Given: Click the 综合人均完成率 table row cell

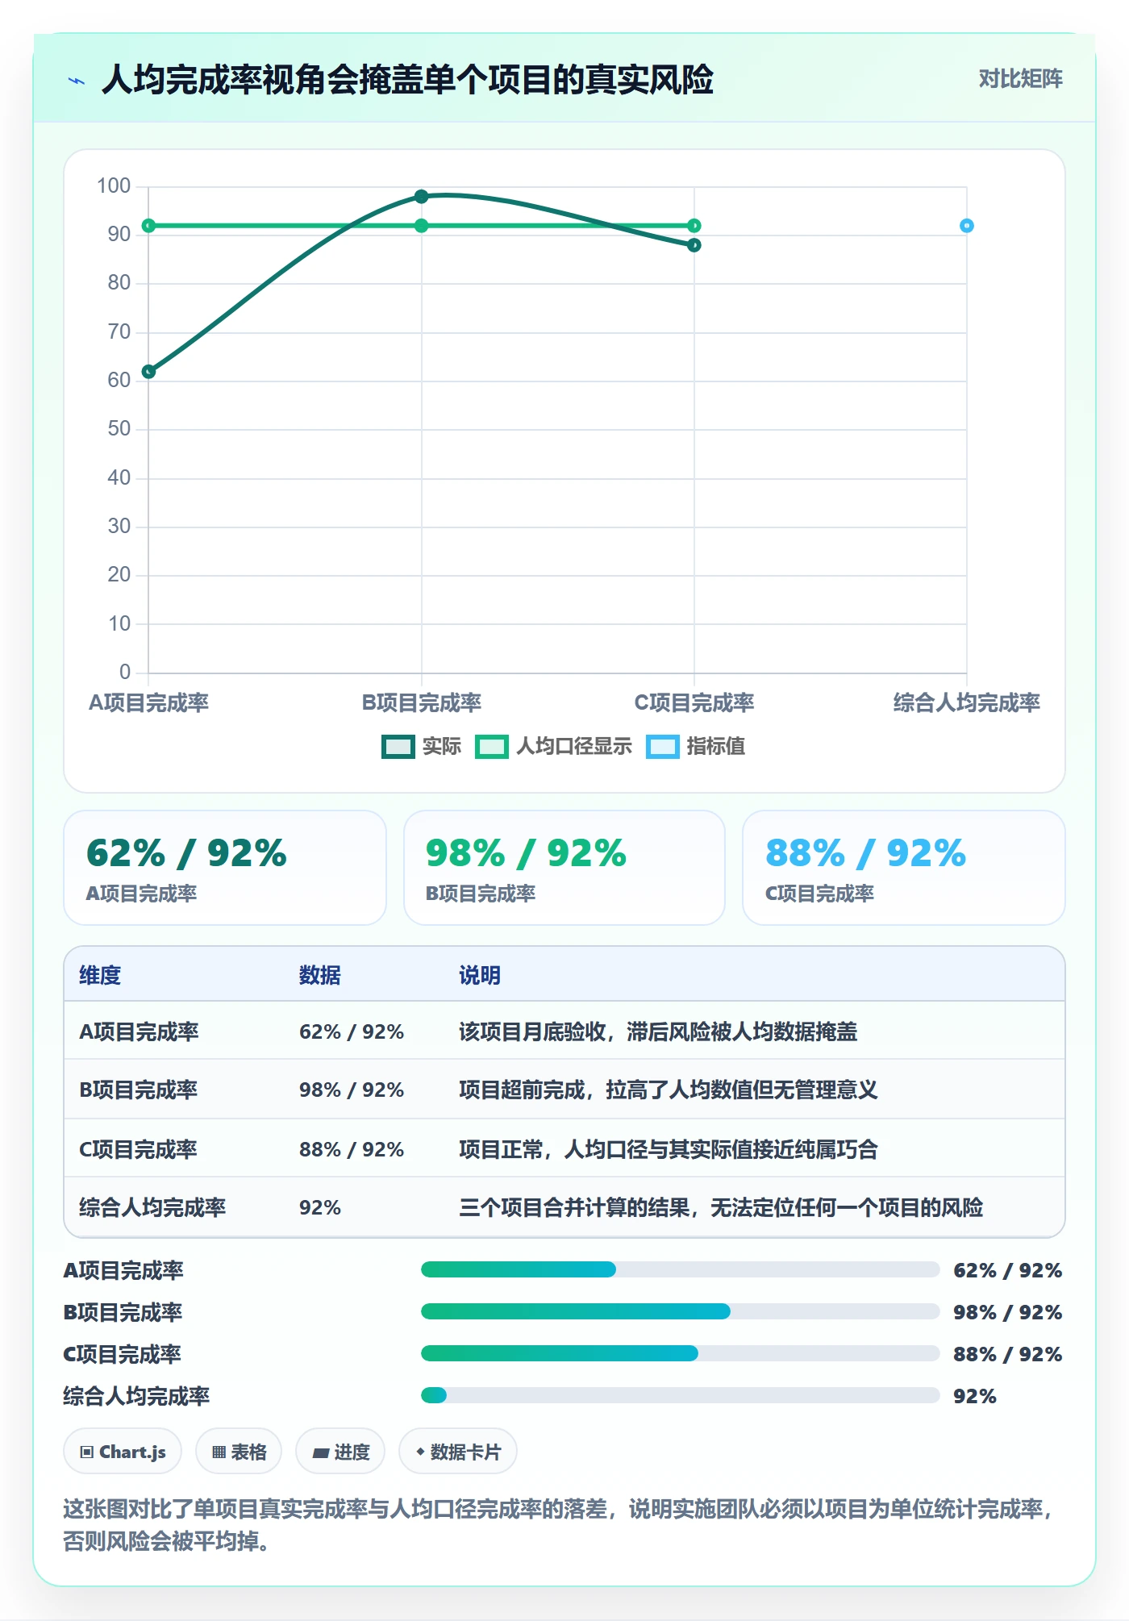Looking at the screenshot, I should [x=152, y=1207].
